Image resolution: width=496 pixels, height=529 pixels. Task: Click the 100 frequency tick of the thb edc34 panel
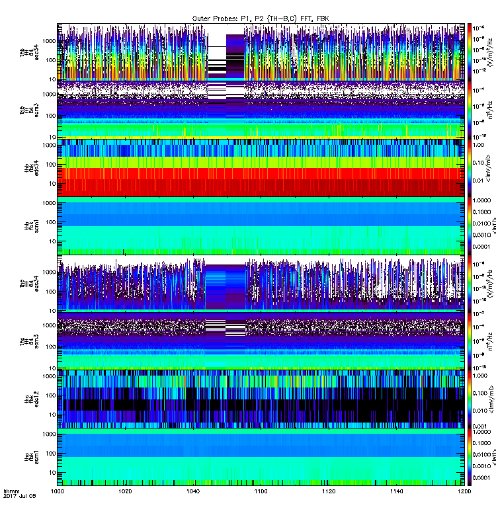click(x=51, y=164)
